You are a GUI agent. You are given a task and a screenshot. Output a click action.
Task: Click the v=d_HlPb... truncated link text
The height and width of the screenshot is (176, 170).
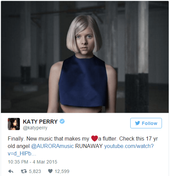pos(22,154)
